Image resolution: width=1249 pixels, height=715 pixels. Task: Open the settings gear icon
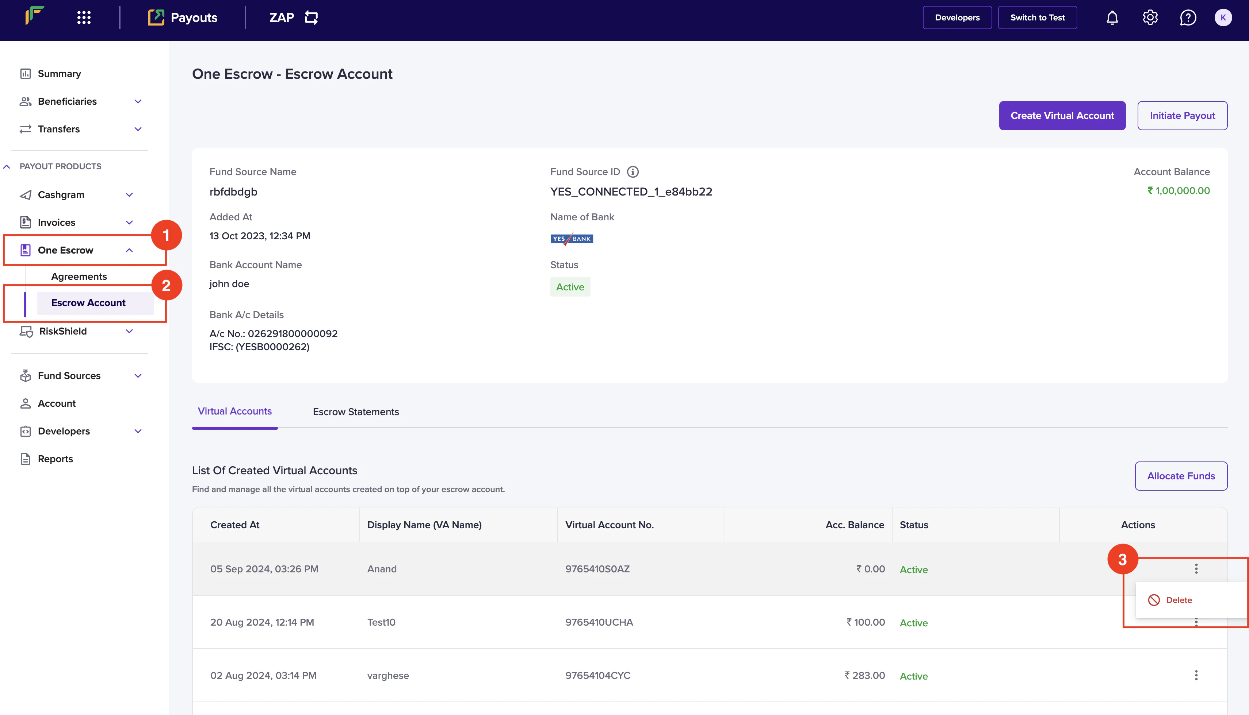click(1150, 18)
